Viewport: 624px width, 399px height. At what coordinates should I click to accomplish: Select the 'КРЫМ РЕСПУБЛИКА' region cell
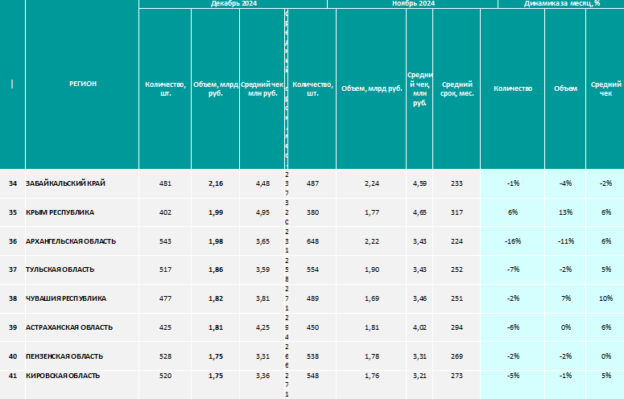82,212
